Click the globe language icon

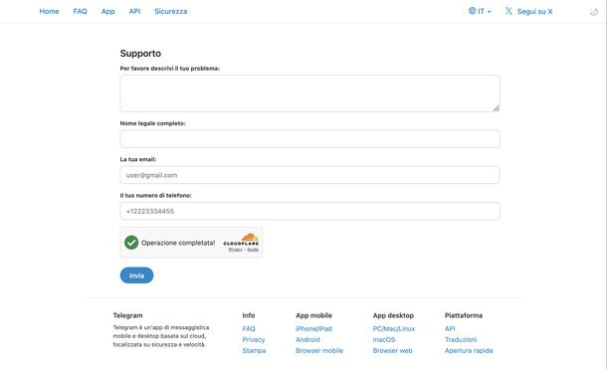click(472, 11)
